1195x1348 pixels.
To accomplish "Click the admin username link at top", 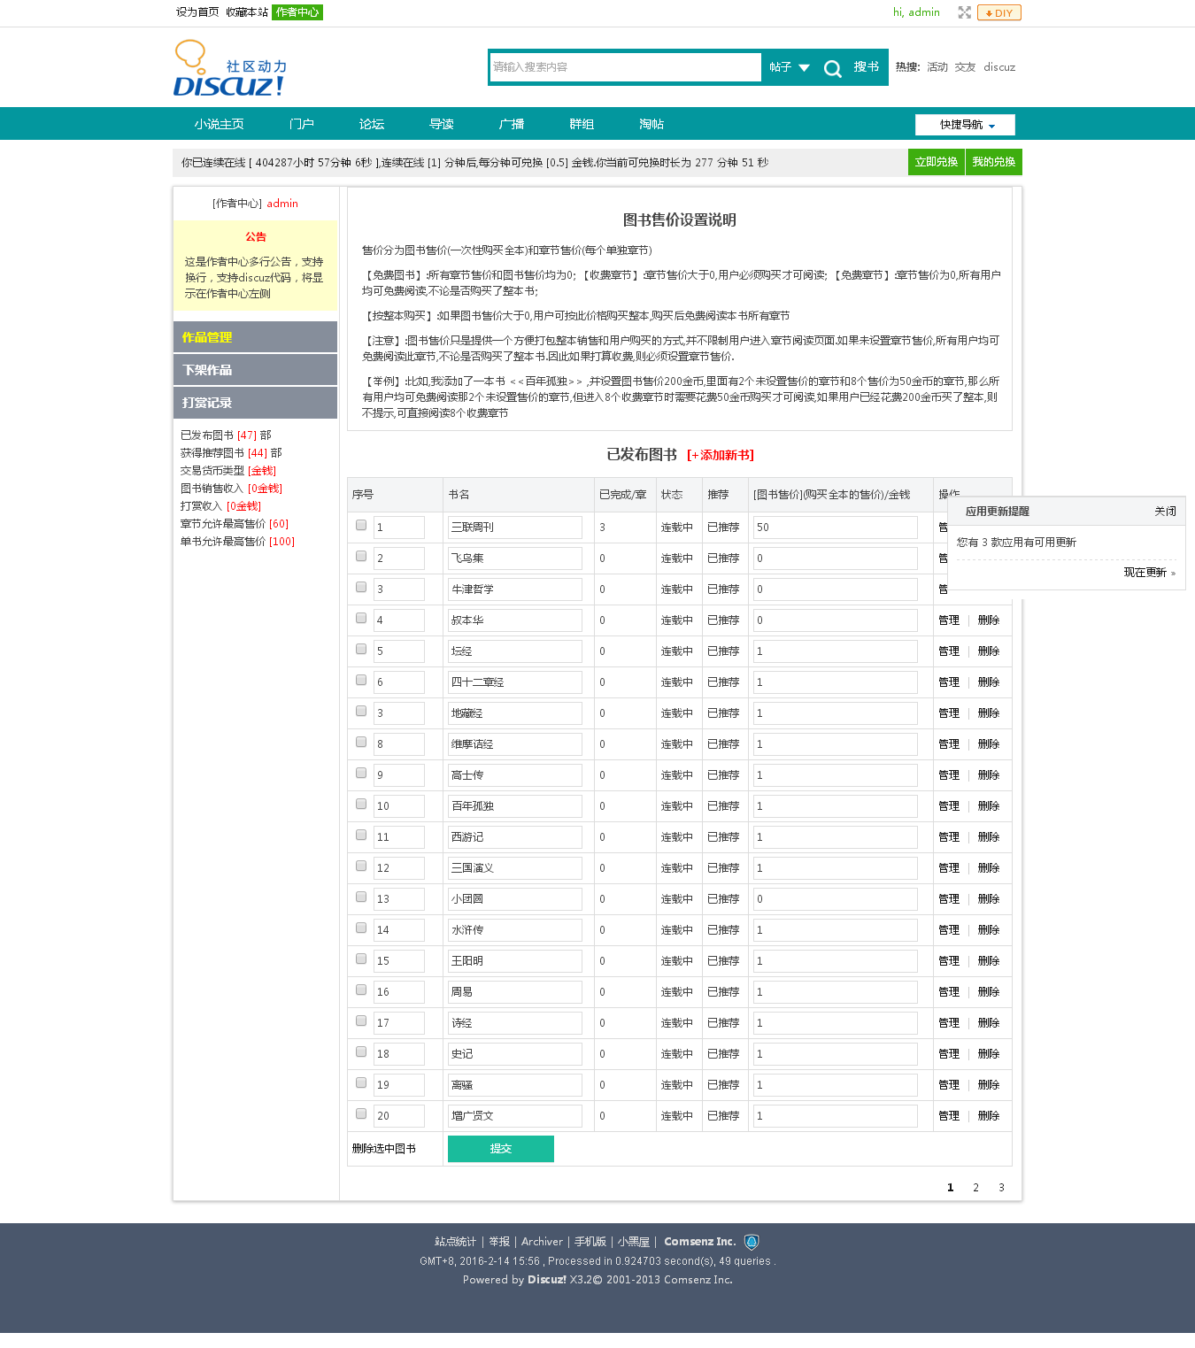I will [x=924, y=12].
